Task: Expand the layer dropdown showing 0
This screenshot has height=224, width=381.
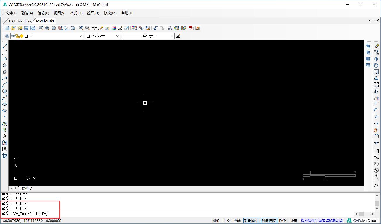Action: tap(81, 36)
